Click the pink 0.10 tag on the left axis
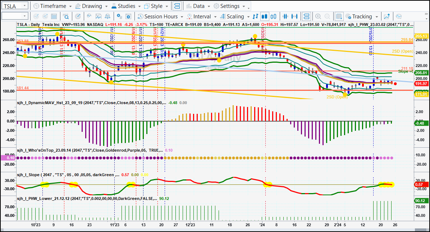The height and width of the screenshot is (232, 430). (9, 158)
